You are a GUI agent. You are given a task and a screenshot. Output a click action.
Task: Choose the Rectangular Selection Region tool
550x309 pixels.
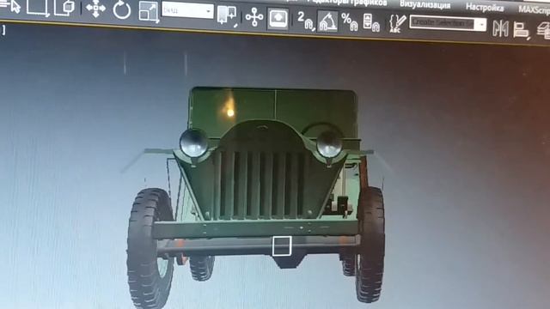tap(38, 8)
